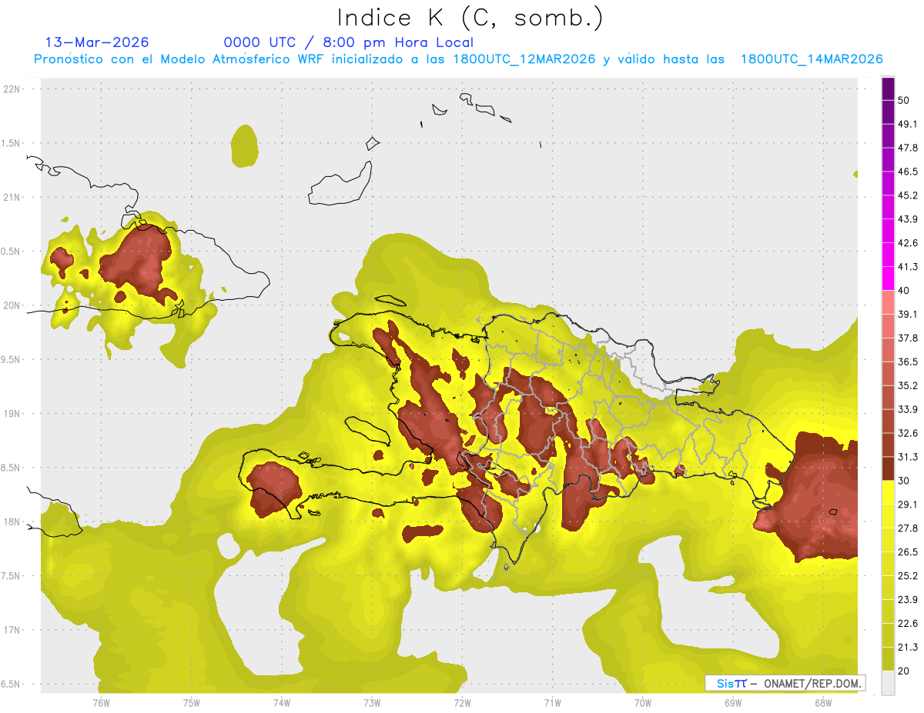The height and width of the screenshot is (713, 924).
Task: Click the longitude axis label '69W'
Action: 732,703
